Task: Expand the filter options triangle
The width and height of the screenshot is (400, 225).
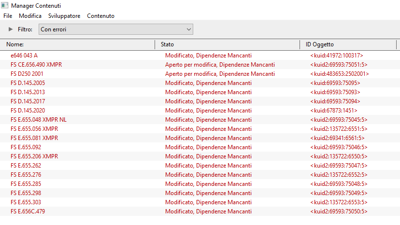Action: (11, 29)
